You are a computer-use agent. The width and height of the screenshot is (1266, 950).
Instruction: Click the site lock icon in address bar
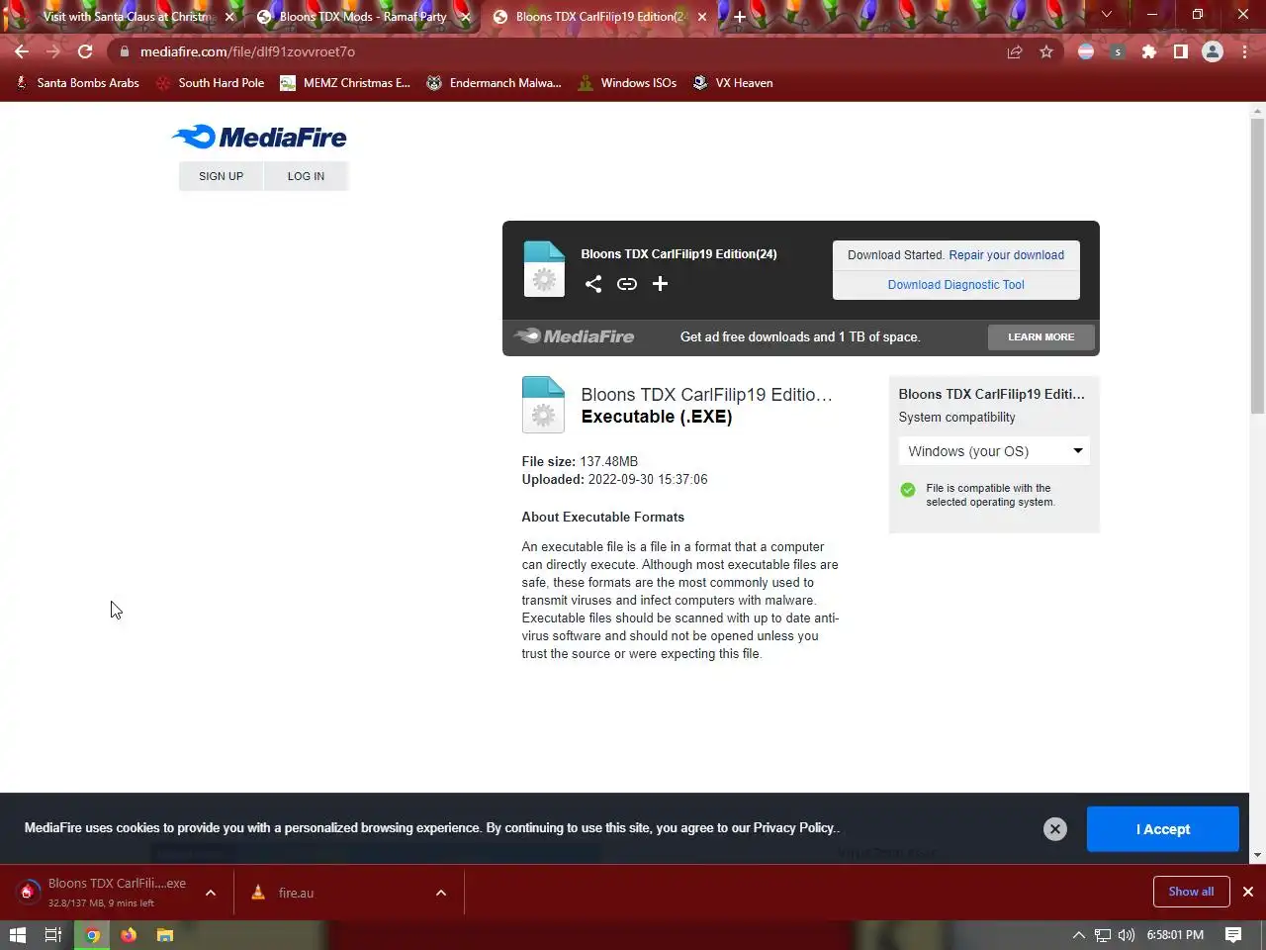click(124, 51)
